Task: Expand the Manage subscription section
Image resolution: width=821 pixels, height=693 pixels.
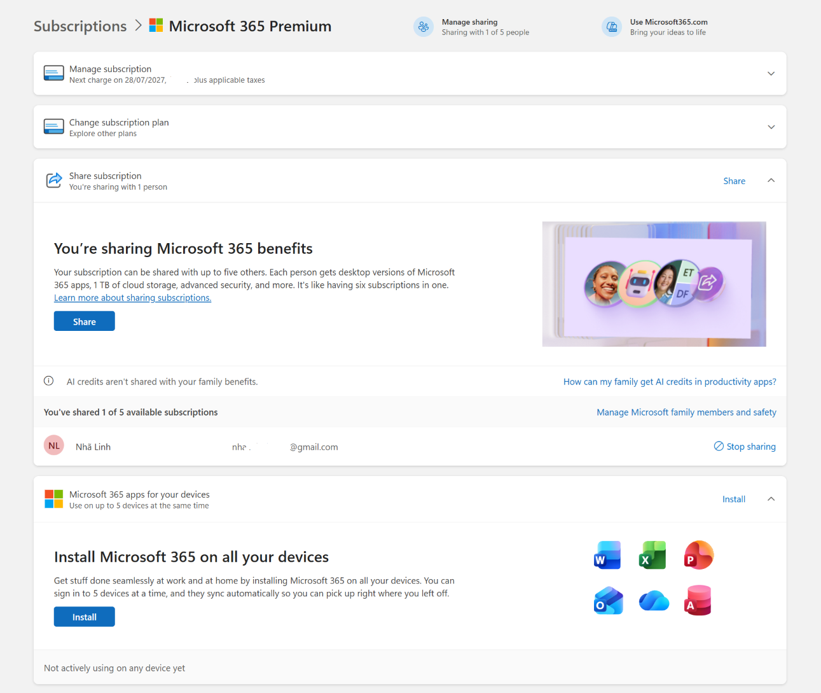Action: coord(771,73)
